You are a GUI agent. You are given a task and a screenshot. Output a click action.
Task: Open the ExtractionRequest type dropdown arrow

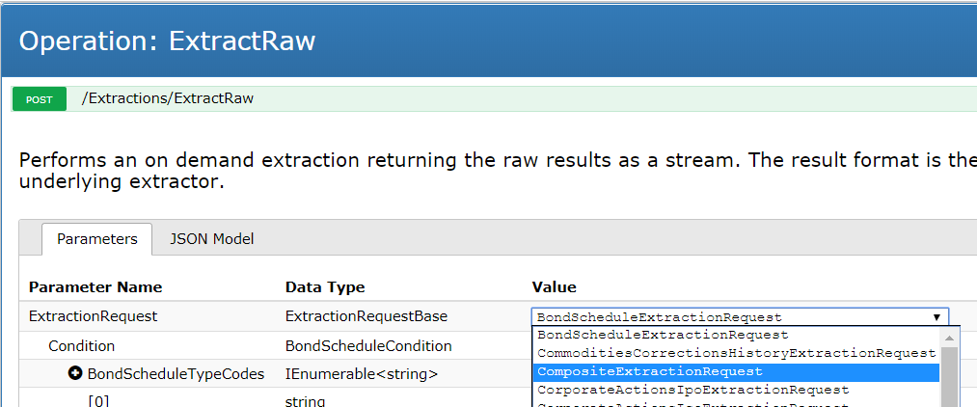tap(936, 317)
